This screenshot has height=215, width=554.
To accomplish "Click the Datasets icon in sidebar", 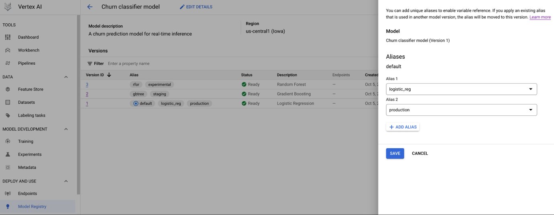I will tap(8, 102).
